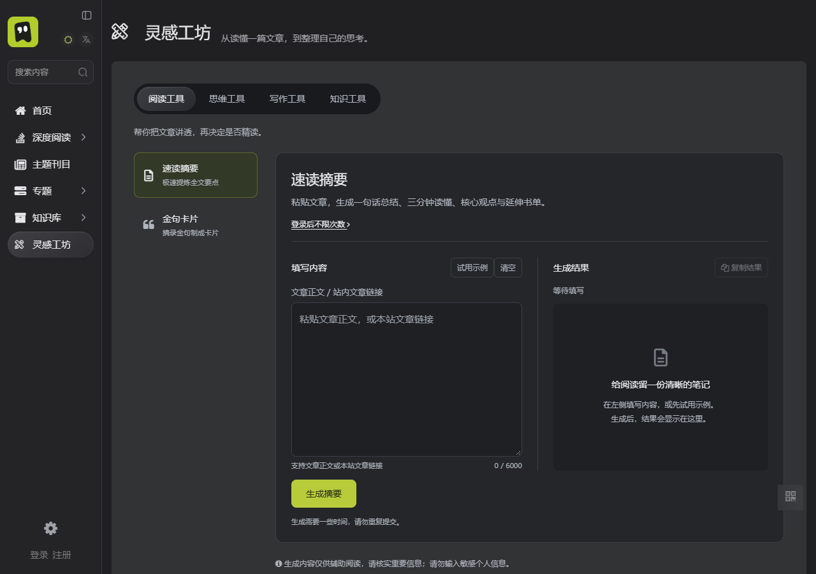Click the 灵感工坊 sidebar tools icon
Screen dimensions: 816x574
[20, 245]
